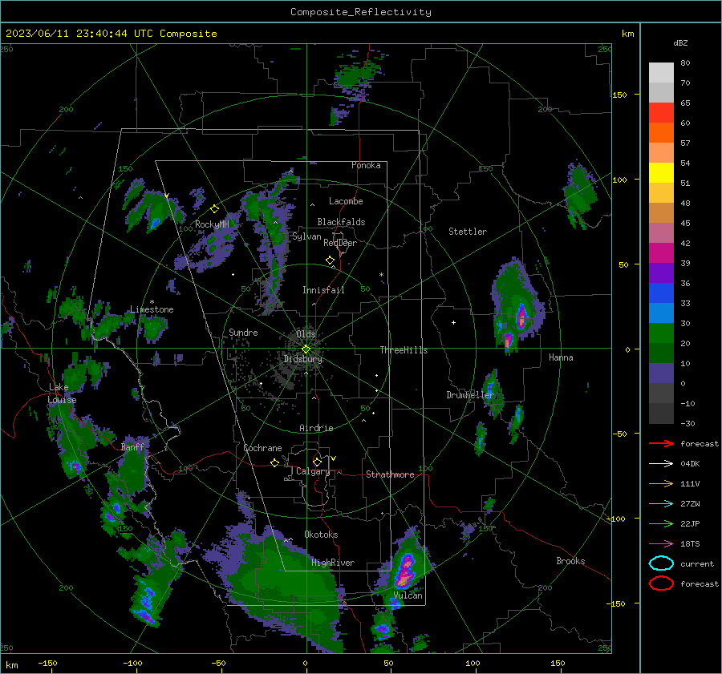
Task: Select the bright green 20-30 dBZ swatch
Action: point(661,333)
